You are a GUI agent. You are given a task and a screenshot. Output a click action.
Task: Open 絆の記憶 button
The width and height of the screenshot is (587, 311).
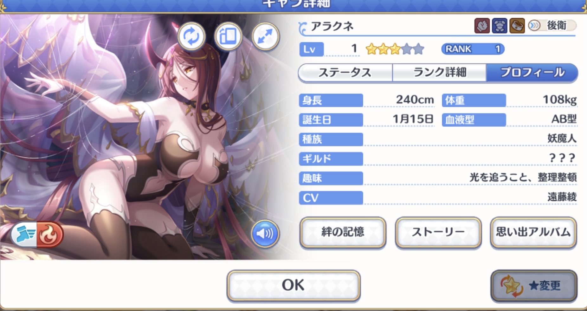[x=343, y=232]
